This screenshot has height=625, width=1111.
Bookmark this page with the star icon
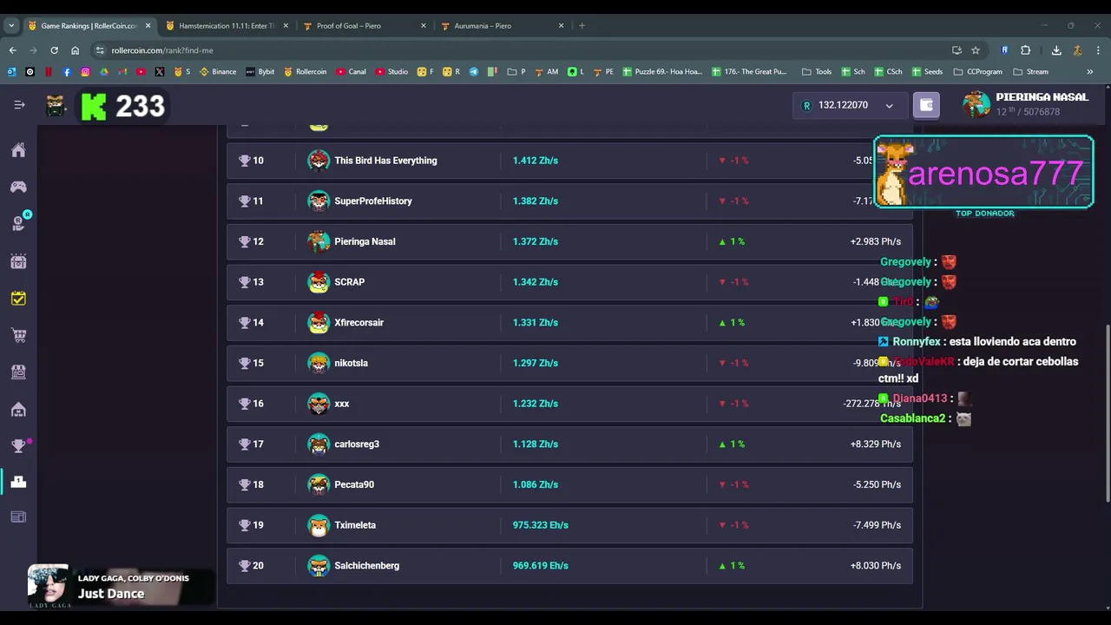(976, 50)
